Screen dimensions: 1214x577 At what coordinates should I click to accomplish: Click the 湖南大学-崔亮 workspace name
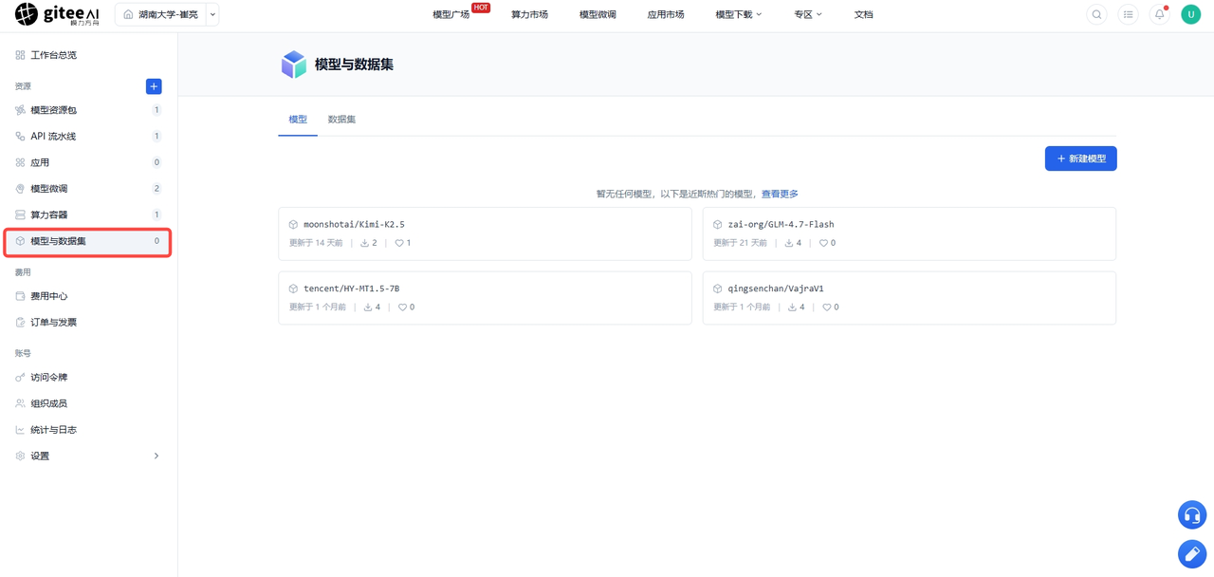[168, 14]
